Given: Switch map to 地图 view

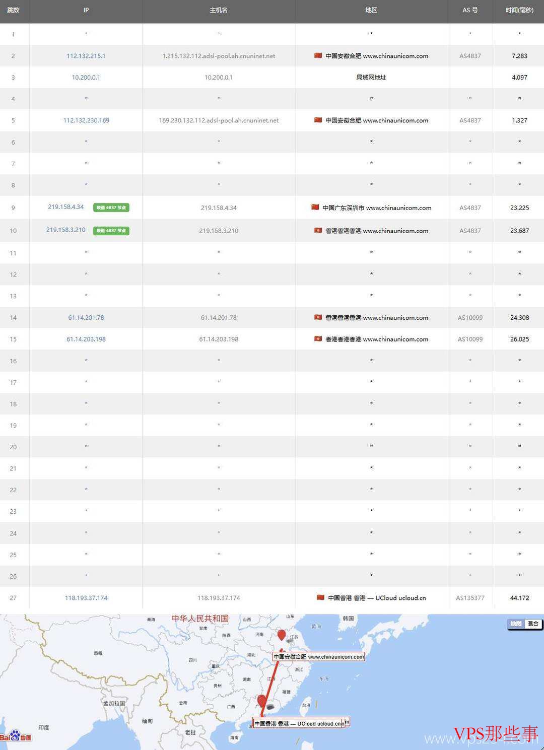Looking at the screenshot, I should [x=516, y=624].
